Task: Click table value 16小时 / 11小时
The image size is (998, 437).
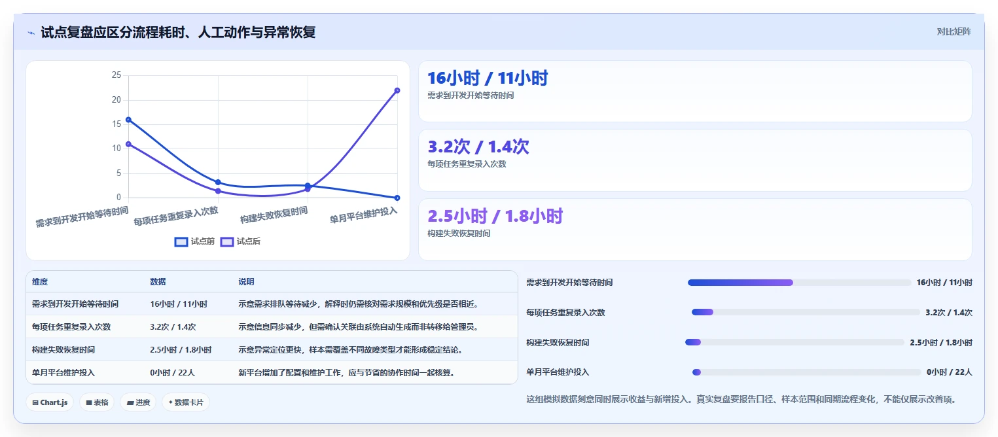Action: [x=179, y=304]
